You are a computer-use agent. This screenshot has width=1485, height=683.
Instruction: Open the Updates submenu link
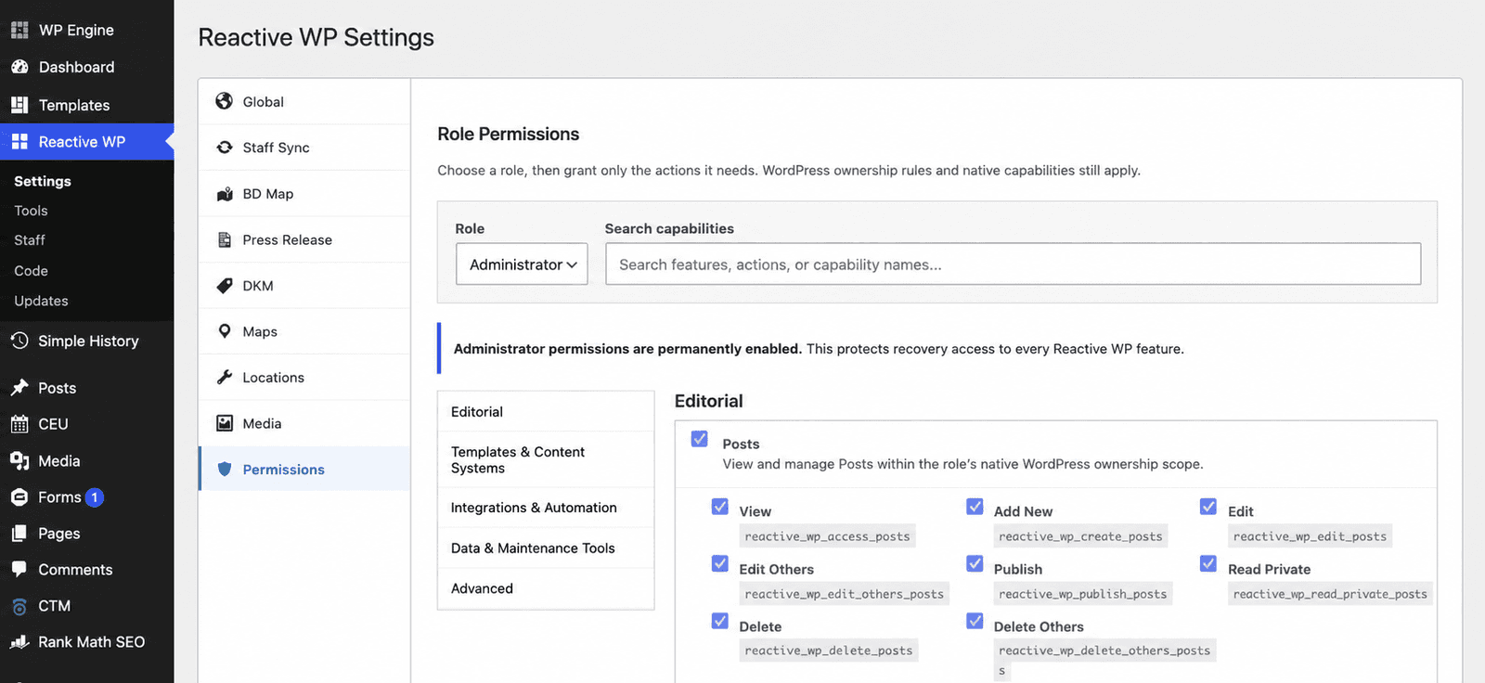click(x=41, y=301)
